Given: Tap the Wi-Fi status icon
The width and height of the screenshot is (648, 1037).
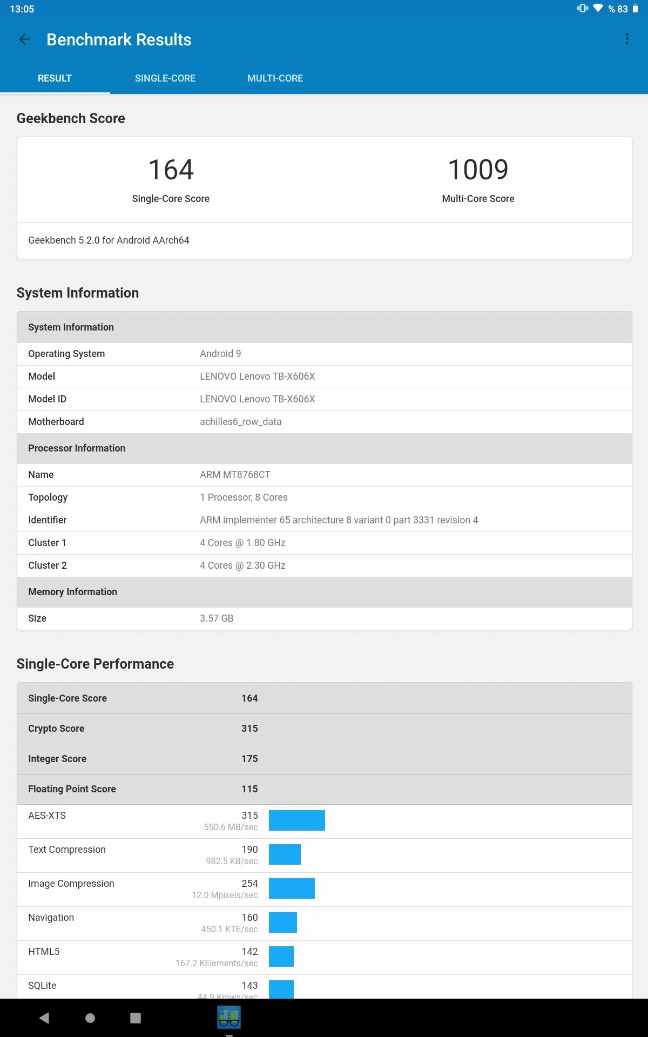Looking at the screenshot, I should [598, 8].
